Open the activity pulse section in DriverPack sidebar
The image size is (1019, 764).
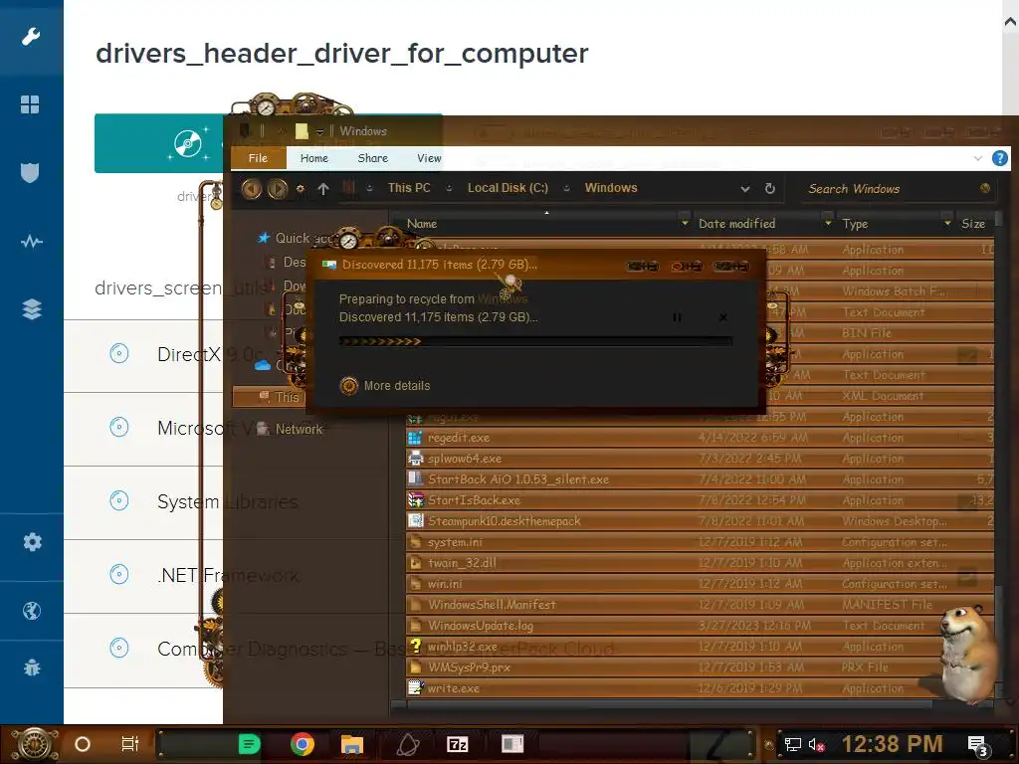tap(31, 242)
